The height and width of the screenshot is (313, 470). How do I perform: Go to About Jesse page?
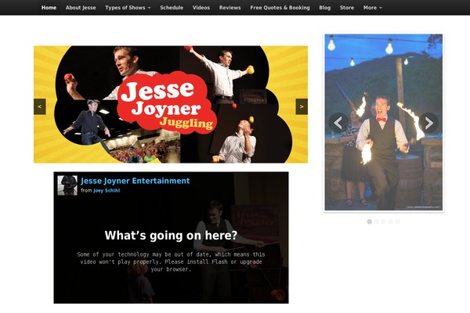[81, 8]
